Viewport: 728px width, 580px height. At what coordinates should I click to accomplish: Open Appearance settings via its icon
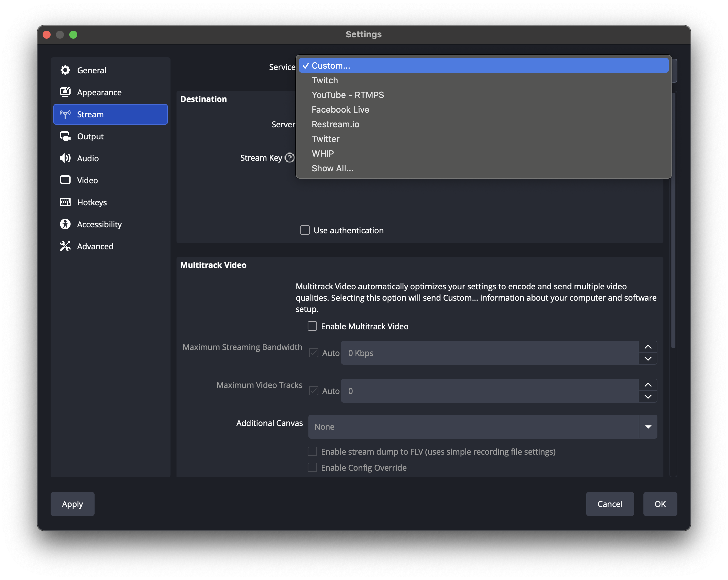[65, 92]
